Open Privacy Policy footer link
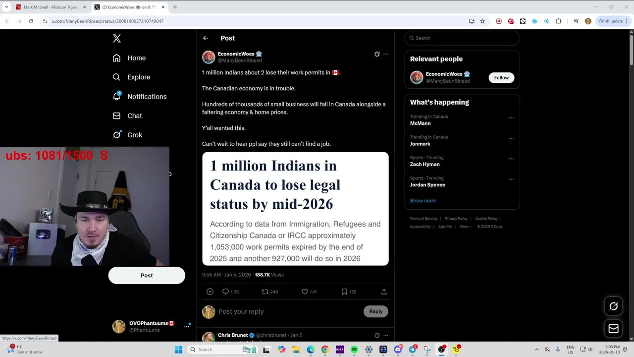Viewport: 634px width, 357px height. point(456,219)
